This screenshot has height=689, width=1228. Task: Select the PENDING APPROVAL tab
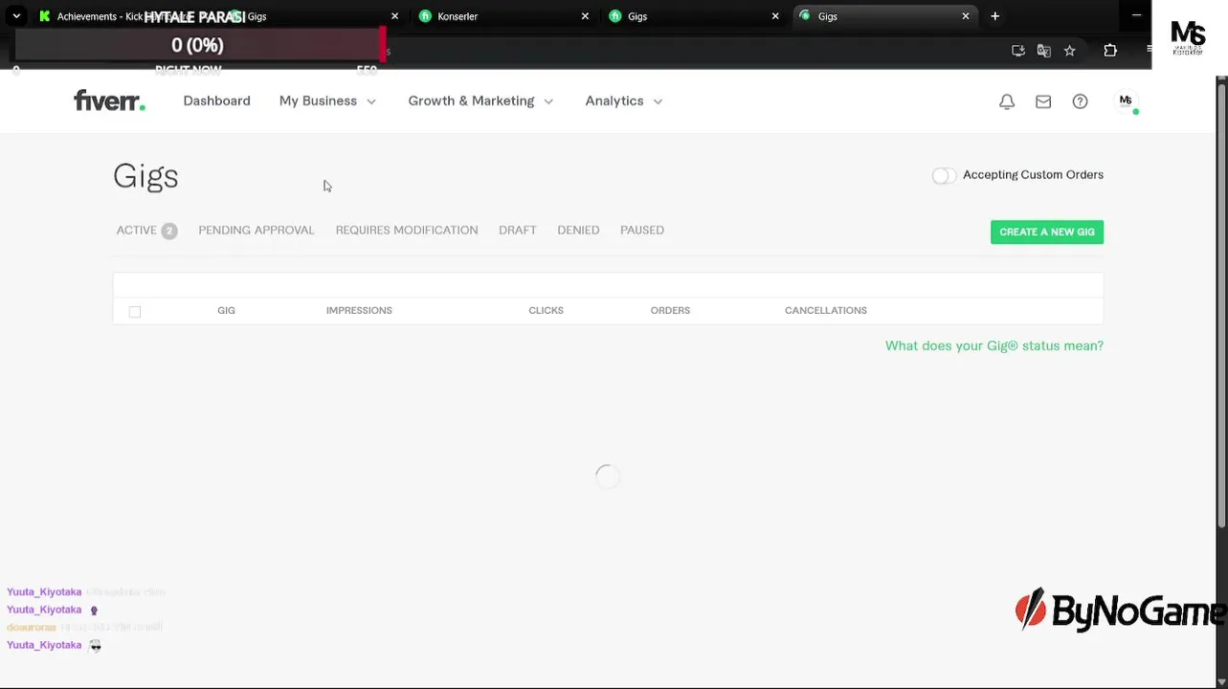257,231
